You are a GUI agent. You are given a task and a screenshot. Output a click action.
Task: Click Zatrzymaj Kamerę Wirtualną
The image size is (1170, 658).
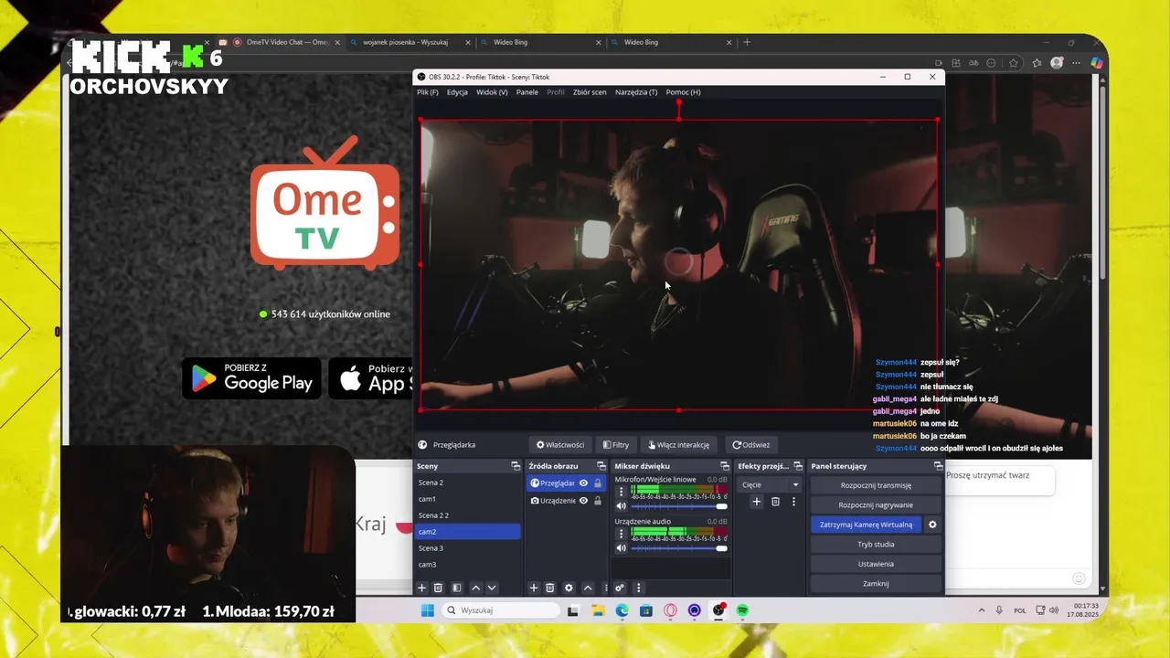[x=866, y=525]
